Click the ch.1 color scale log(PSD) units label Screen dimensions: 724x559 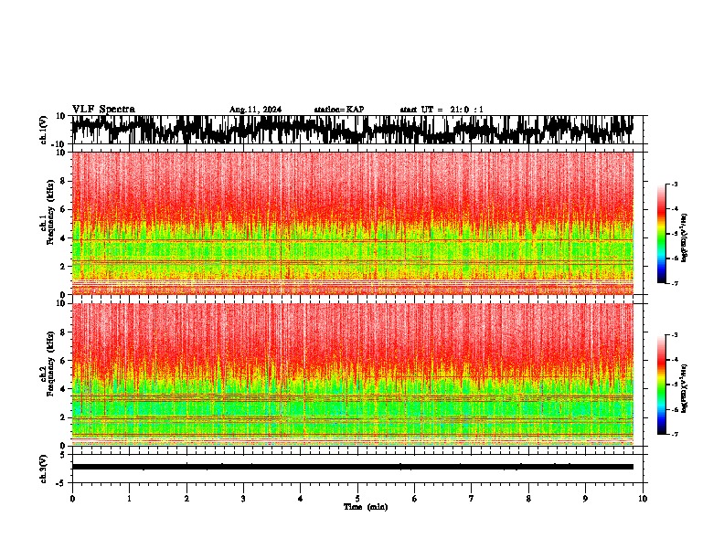point(685,237)
